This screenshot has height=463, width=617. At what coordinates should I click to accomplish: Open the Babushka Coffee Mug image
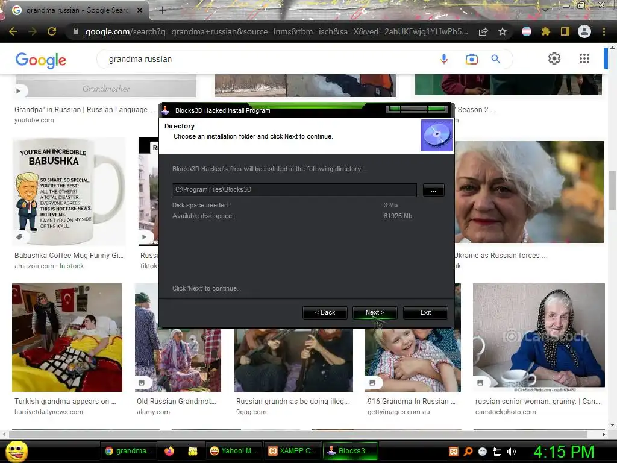point(69,192)
